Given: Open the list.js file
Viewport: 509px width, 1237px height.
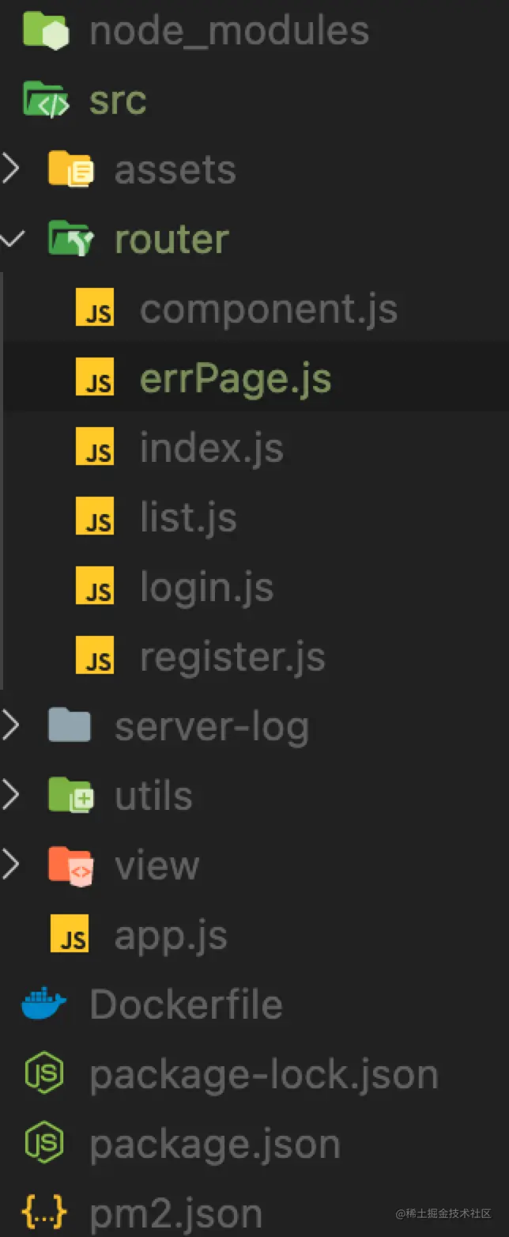Looking at the screenshot, I should tap(188, 518).
